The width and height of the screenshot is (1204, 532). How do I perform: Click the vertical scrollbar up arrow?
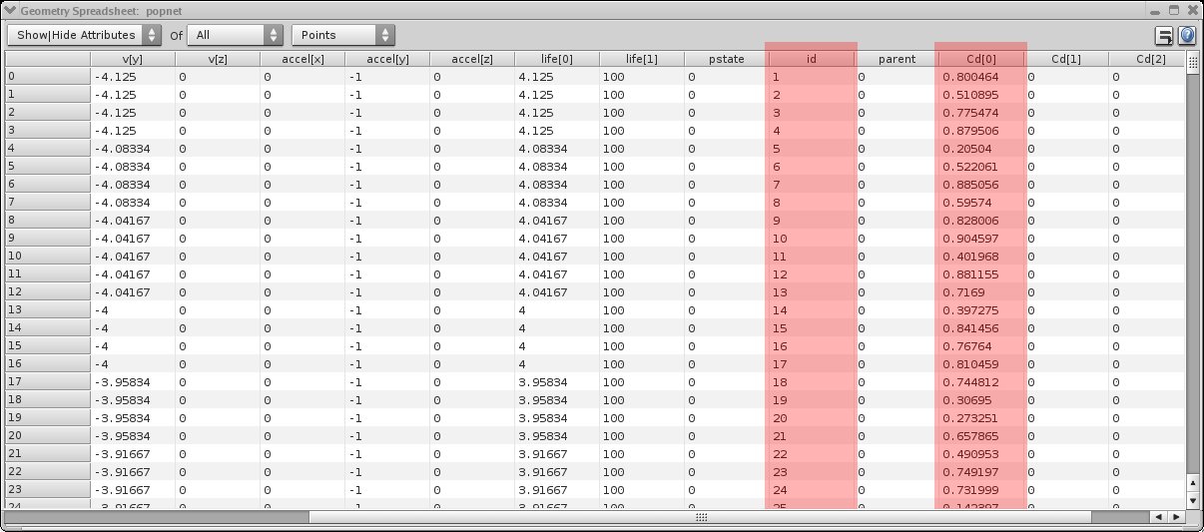(1193, 482)
